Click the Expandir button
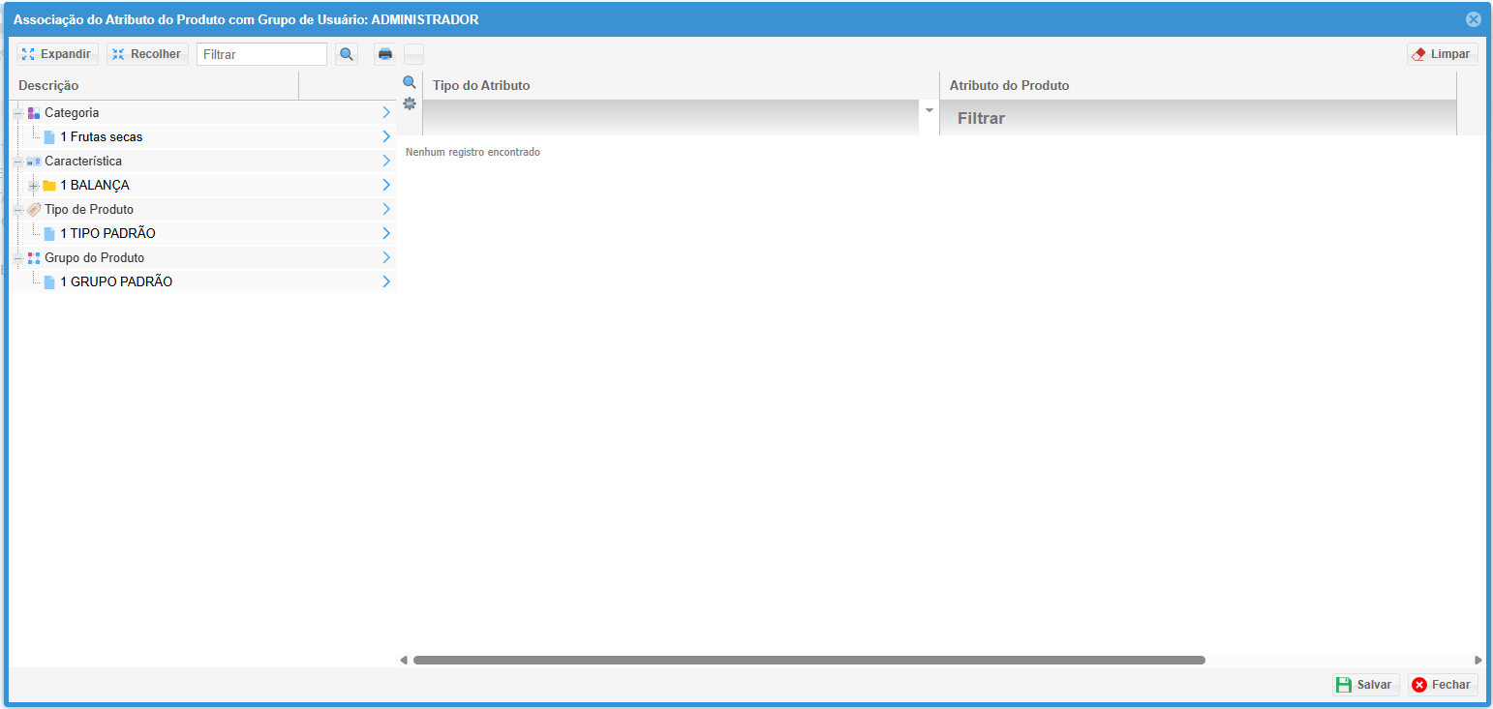1493x709 pixels. coord(57,54)
